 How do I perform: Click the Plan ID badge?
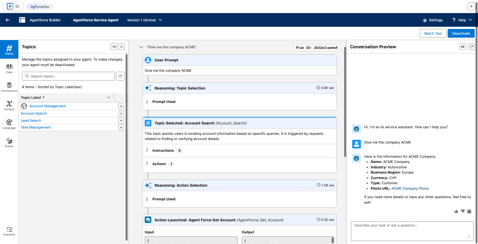pos(317,47)
